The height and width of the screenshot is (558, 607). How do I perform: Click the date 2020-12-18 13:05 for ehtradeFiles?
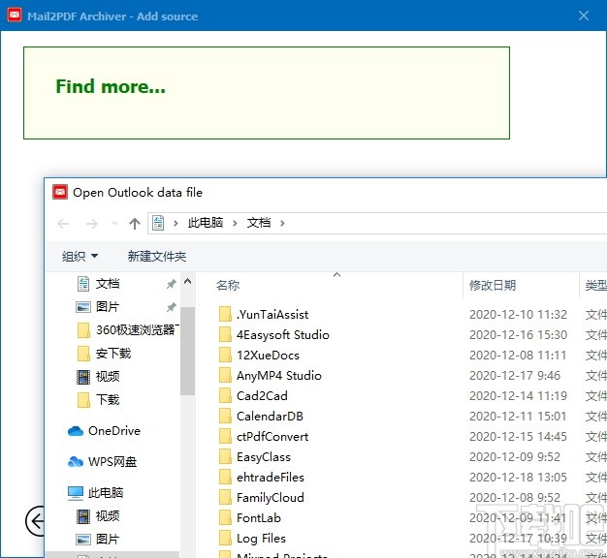coord(518,478)
